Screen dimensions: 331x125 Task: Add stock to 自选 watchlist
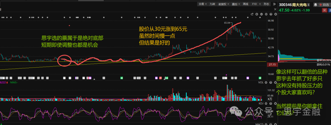click(323, 5)
